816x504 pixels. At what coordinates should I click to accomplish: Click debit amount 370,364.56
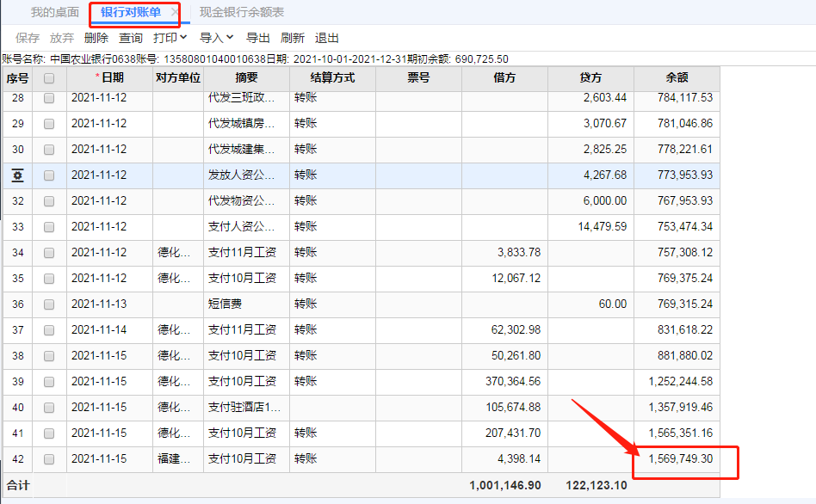click(513, 381)
